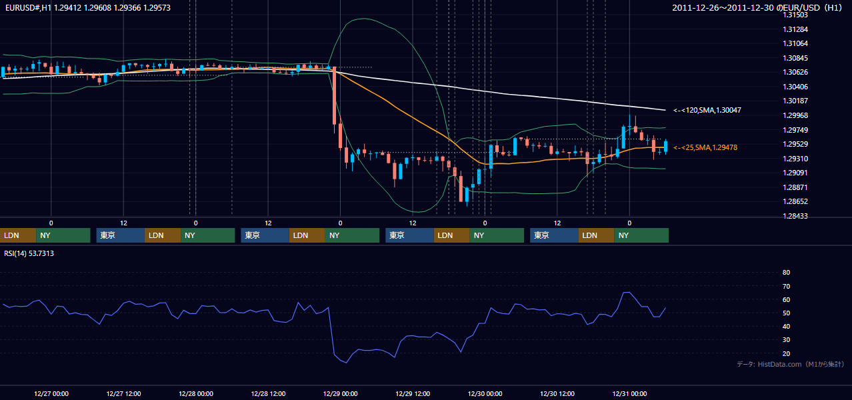Click the NY session block starting on 12/28
Viewport: 852px width, 400px height.
pos(352,235)
